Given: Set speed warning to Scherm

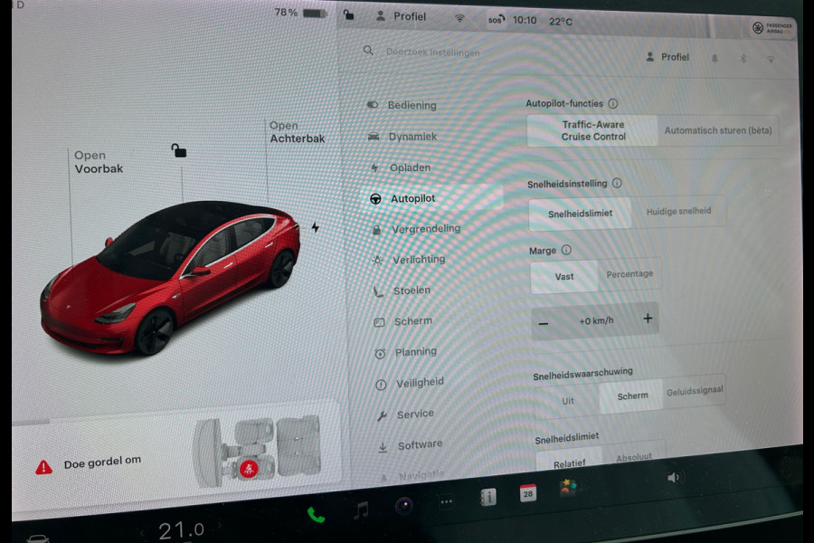Looking at the screenshot, I should [x=632, y=396].
